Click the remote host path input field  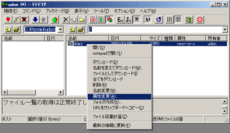(x=155, y=30)
